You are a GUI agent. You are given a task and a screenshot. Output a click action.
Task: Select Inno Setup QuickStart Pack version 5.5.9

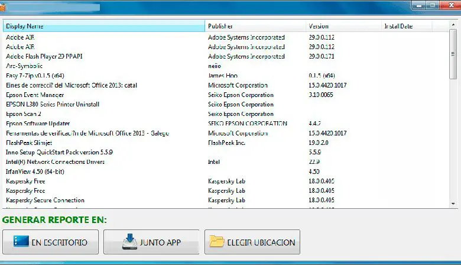(226, 153)
